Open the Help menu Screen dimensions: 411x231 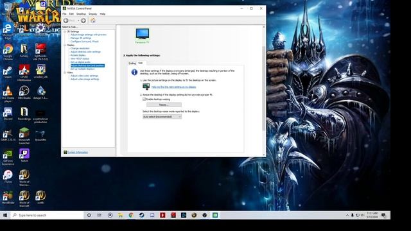coord(103,14)
